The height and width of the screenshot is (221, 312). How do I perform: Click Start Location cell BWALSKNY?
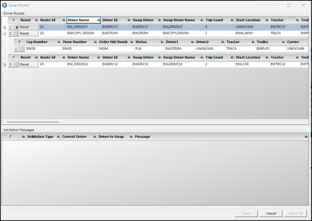tap(252, 33)
